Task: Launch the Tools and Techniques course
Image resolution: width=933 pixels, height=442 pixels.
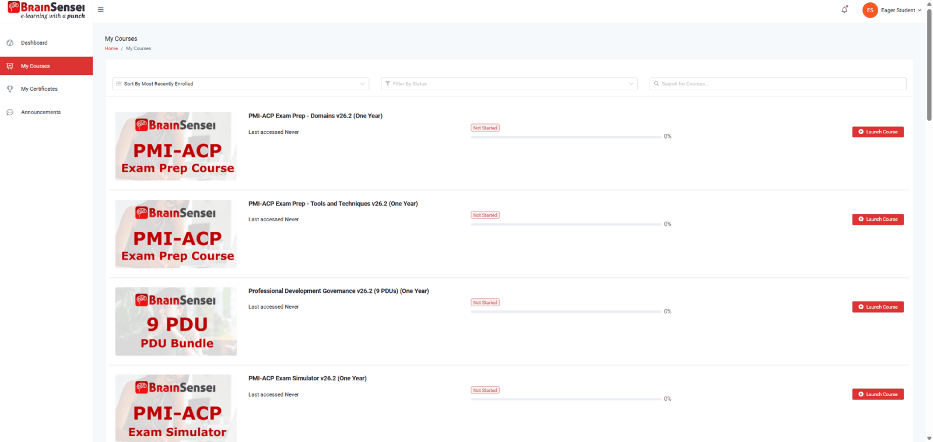Action: (878, 220)
